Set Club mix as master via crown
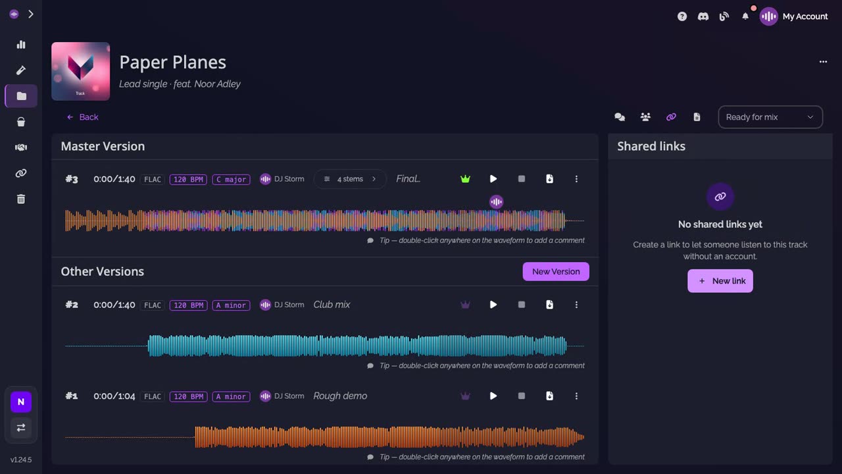The width and height of the screenshot is (842, 474). pos(466,305)
